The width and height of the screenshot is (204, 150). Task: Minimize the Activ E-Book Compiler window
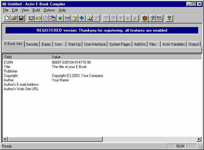coord(189,4)
